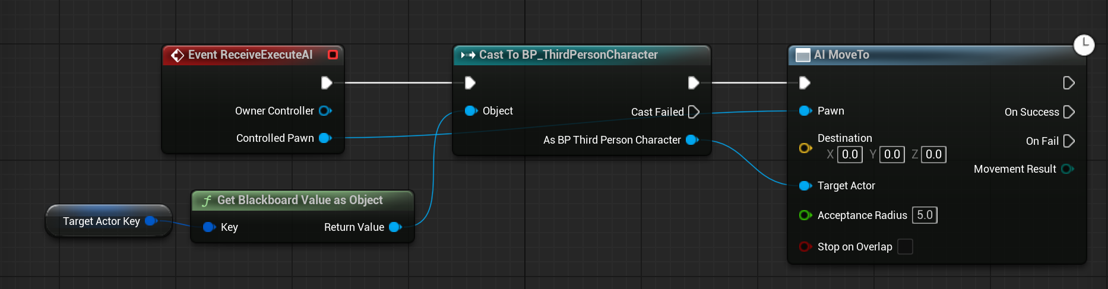1108x289 pixels.
Task: Click the Return Value output pin
Action: click(x=395, y=227)
